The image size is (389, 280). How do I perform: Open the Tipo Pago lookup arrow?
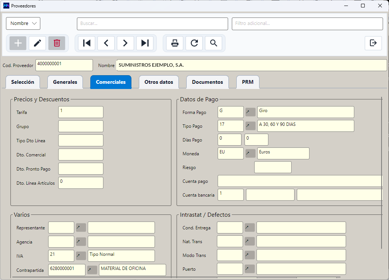tap(250, 126)
